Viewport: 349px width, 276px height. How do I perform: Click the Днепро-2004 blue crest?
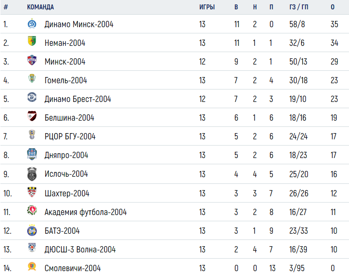click(32, 154)
